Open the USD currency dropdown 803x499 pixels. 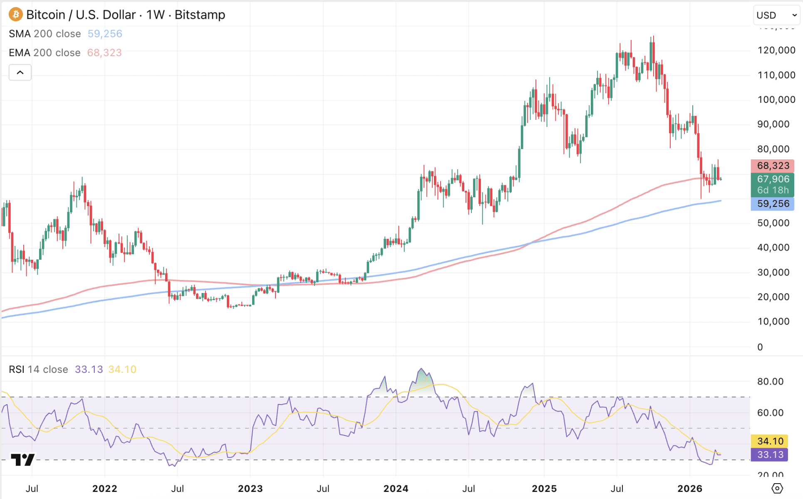[776, 15]
